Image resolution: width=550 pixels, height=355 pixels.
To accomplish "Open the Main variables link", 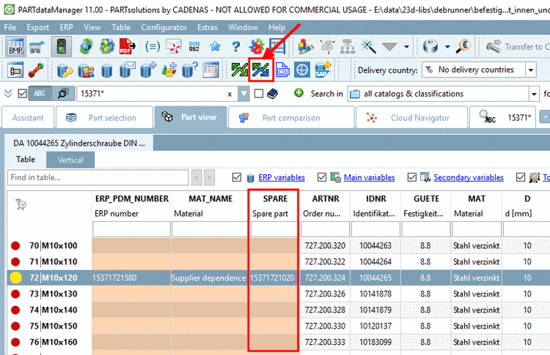I will (x=370, y=177).
